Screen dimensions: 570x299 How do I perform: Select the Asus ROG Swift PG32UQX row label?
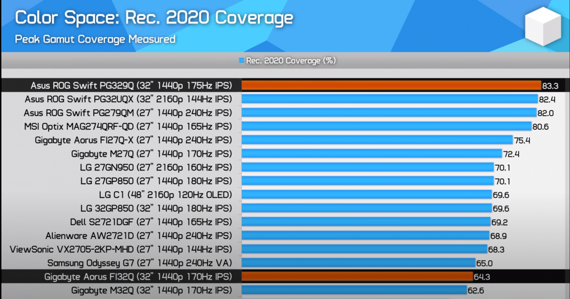click(128, 99)
